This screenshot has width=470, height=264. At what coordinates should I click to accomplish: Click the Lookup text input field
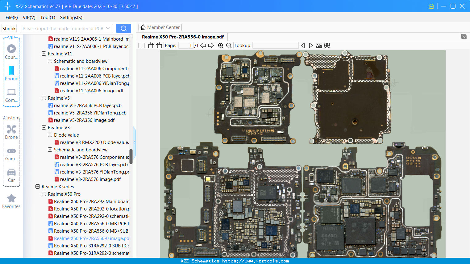click(x=275, y=46)
